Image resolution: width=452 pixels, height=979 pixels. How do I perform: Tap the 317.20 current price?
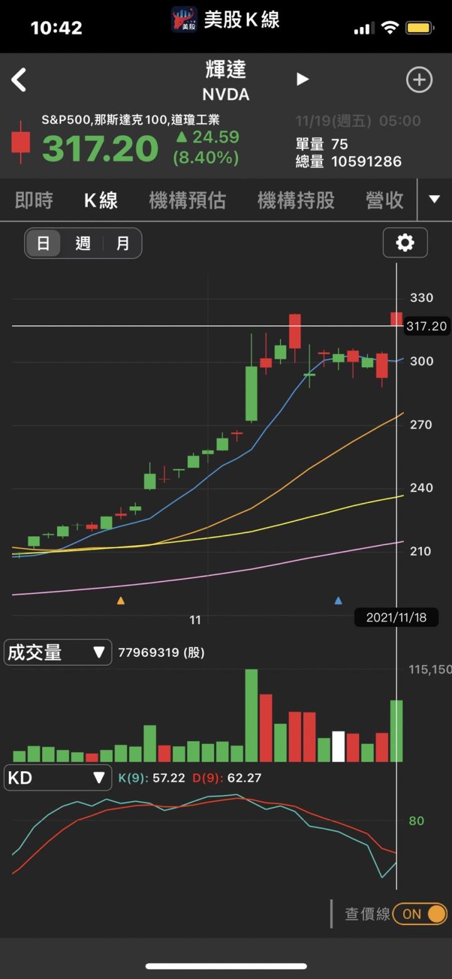[100, 149]
